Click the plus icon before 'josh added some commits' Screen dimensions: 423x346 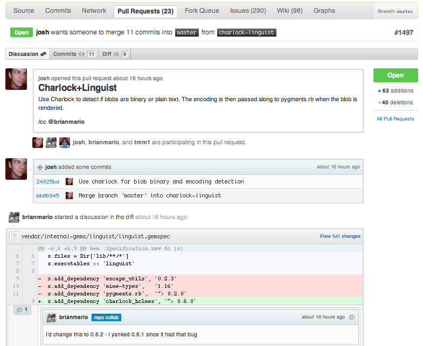(40, 167)
